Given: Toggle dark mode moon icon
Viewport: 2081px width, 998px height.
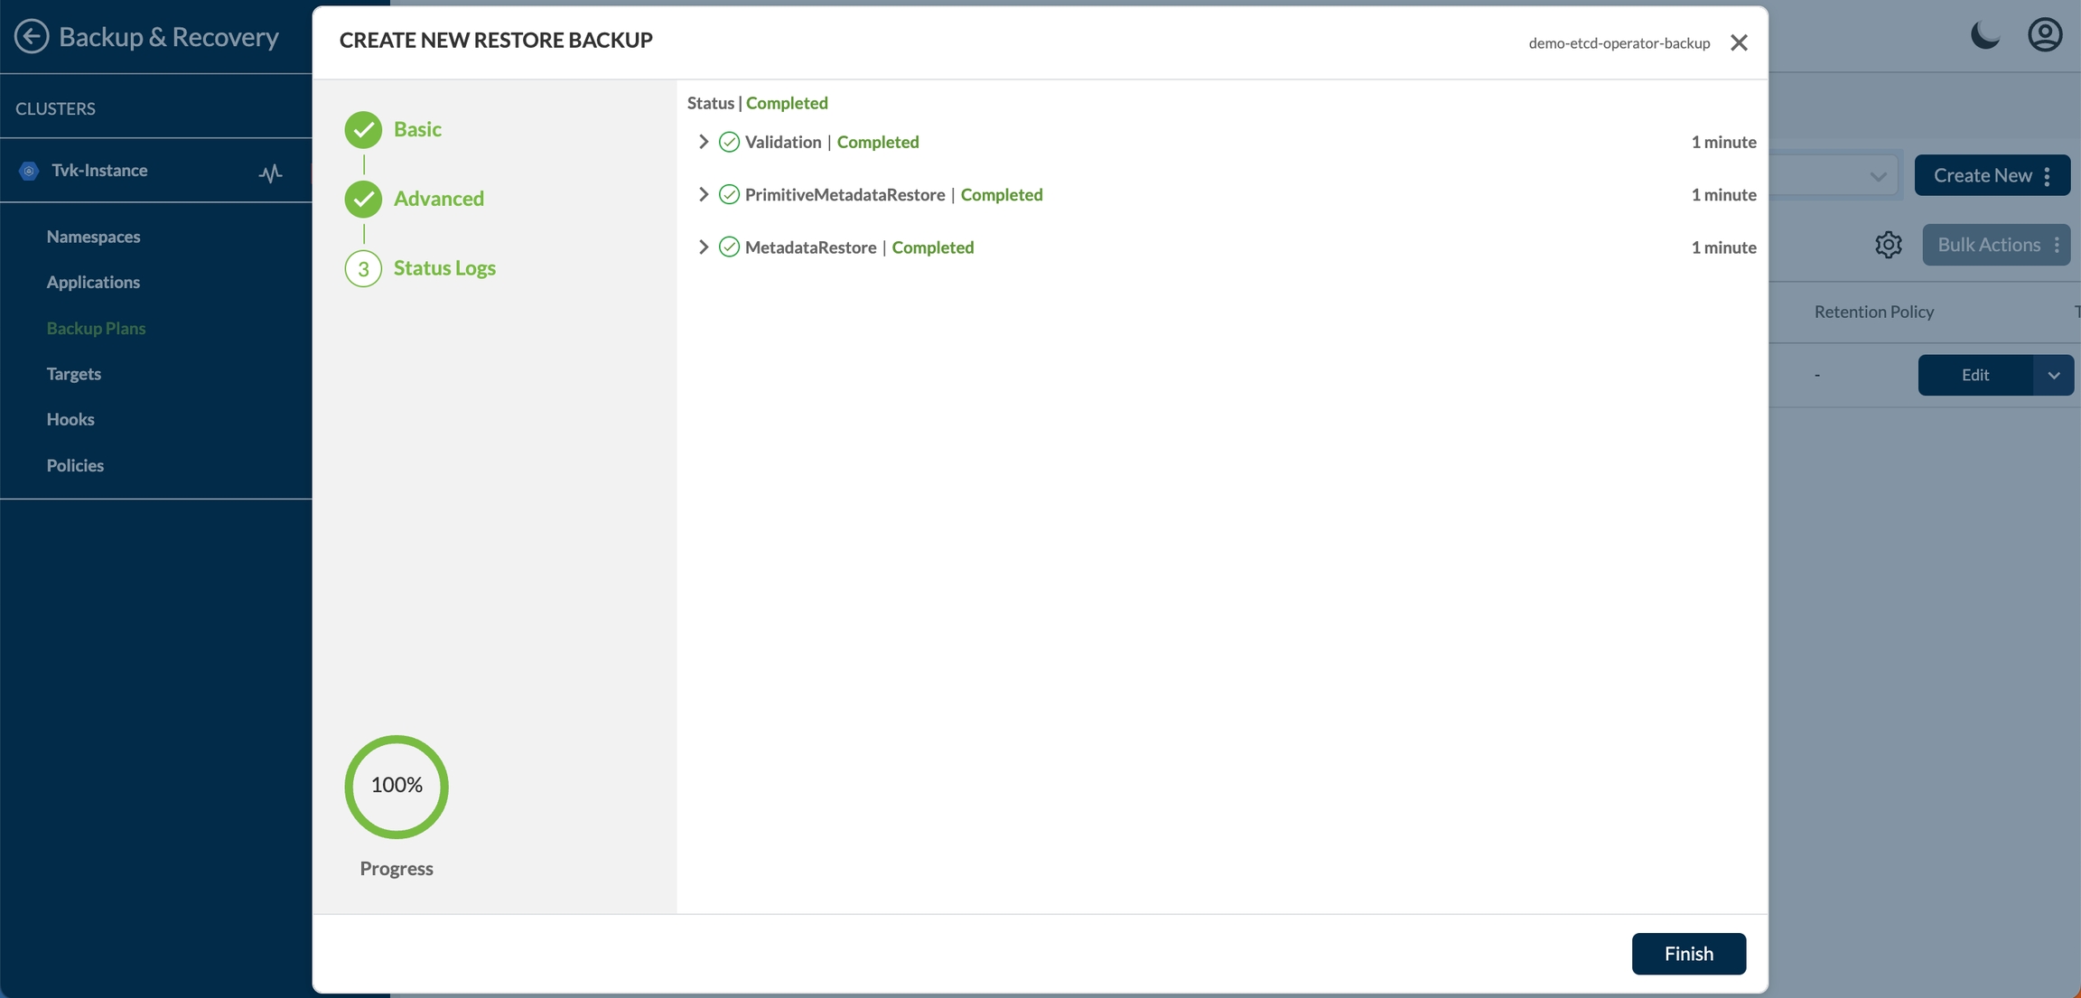Looking at the screenshot, I should (1984, 36).
